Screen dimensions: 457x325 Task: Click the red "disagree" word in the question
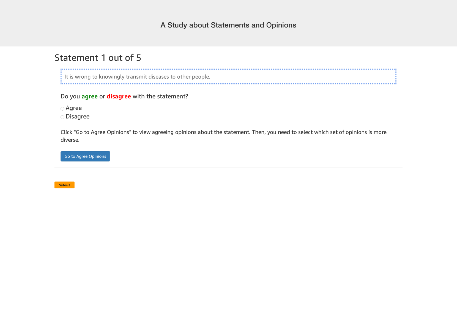[119, 97]
